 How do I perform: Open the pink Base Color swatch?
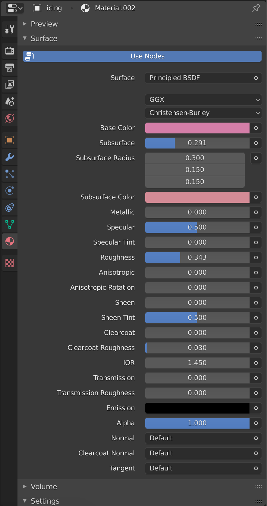pos(197,128)
